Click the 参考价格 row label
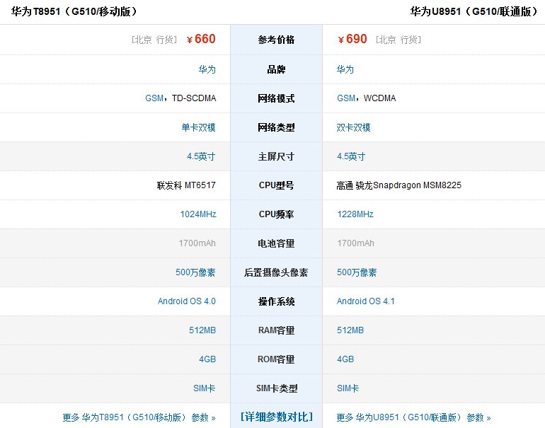The width and height of the screenshot is (545, 428). [x=276, y=40]
